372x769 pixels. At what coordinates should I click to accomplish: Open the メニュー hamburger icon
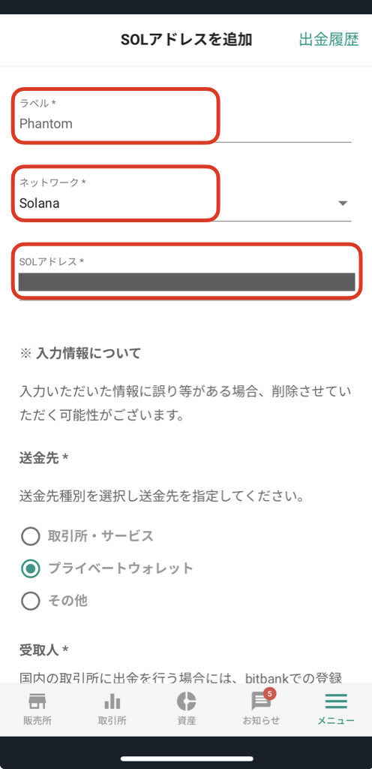pos(336,701)
